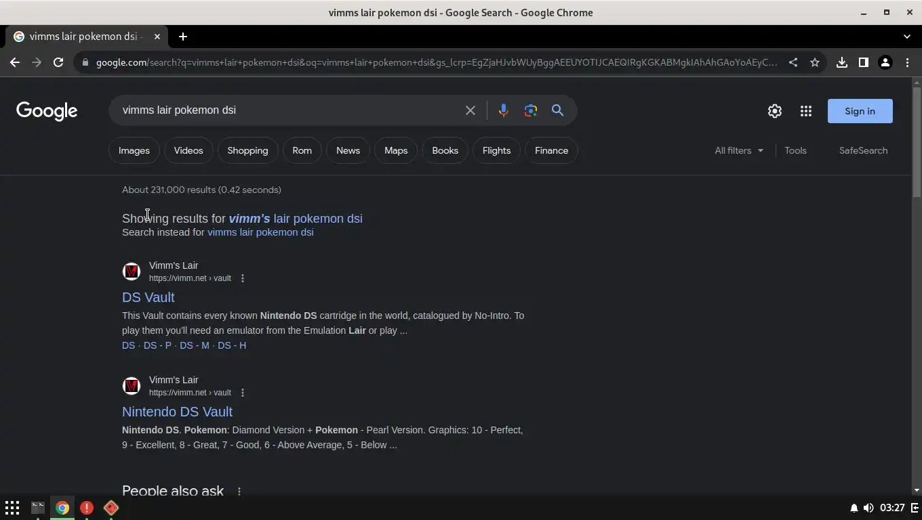Open the tab search dropdown arrow
Viewport: 922px width, 520px height.
pos(907,37)
